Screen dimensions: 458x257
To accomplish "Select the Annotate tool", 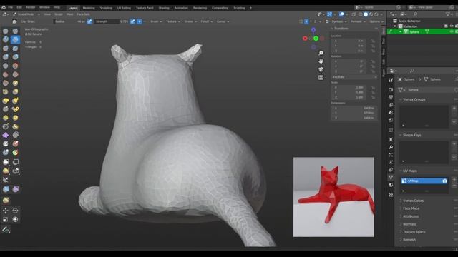I will coord(6,230).
